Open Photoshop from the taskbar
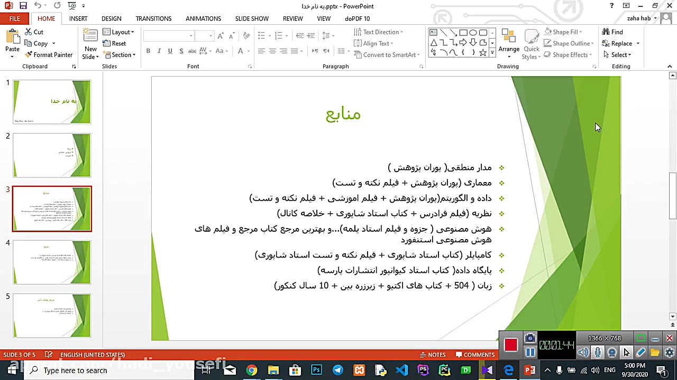The image size is (677, 380). [316, 370]
